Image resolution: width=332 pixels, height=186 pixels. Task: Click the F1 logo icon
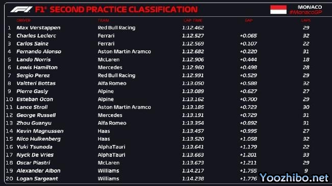(x=21, y=9)
